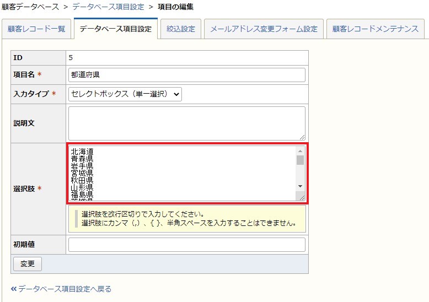The image size is (429, 302).
Task: Click scroll-down arrow of 選択肢 textarea
Action: [x=300, y=186]
